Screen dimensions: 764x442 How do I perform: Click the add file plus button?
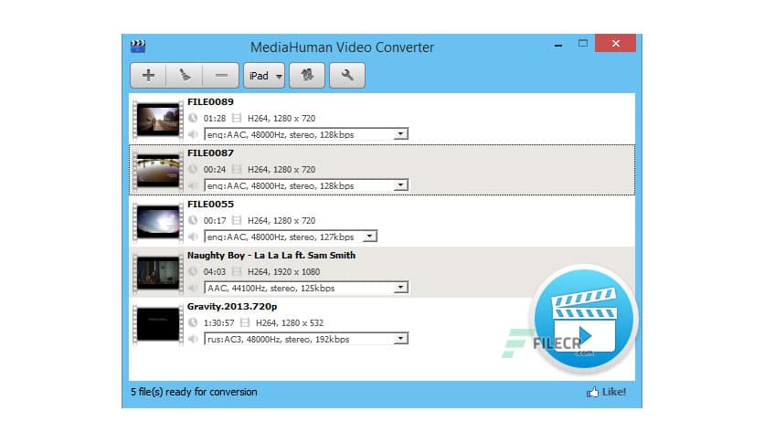point(148,76)
